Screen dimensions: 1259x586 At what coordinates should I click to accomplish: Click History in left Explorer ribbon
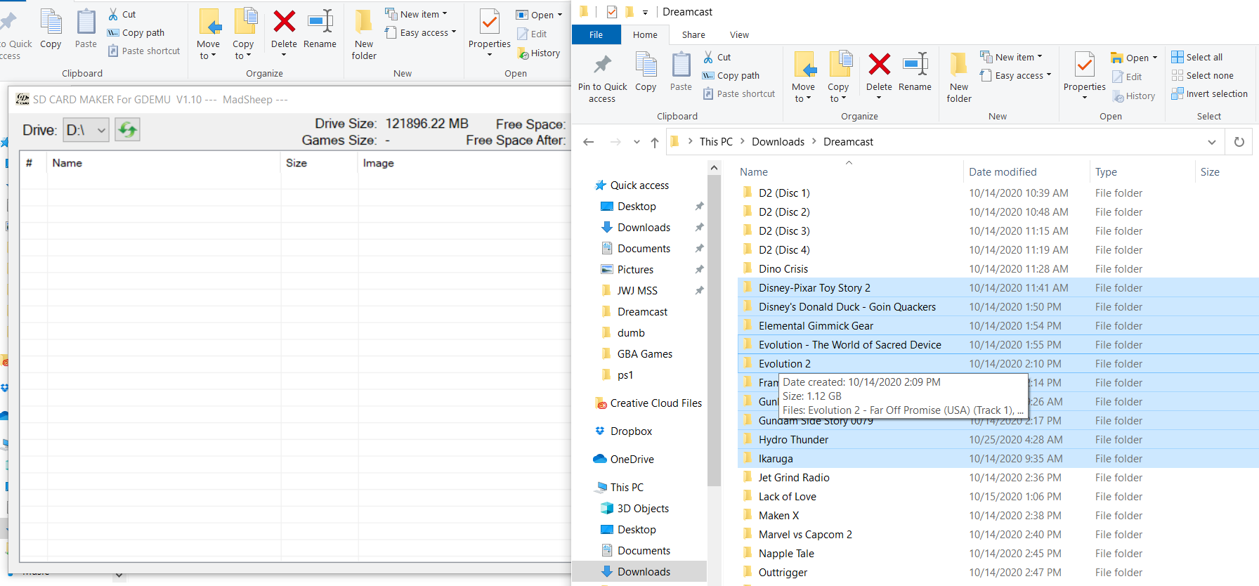539,53
